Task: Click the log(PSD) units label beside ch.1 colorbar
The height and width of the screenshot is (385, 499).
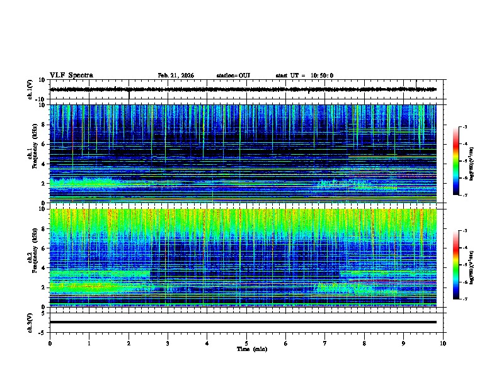Action: (473, 164)
